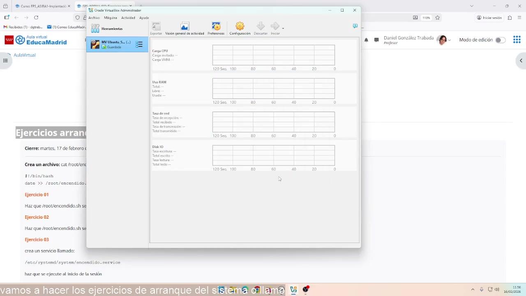Click the network tray icon
The image size is (526, 296).
(x=490, y=290)
